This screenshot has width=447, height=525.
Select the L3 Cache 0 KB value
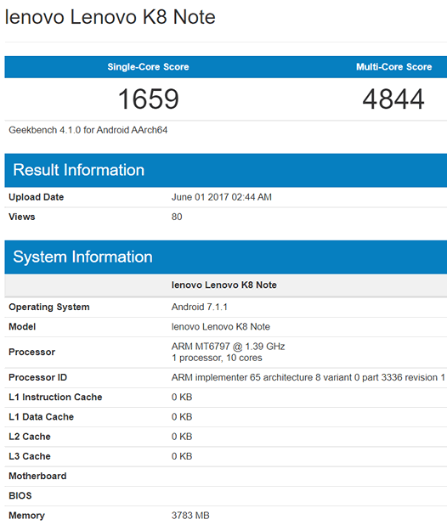pos(182,456)
